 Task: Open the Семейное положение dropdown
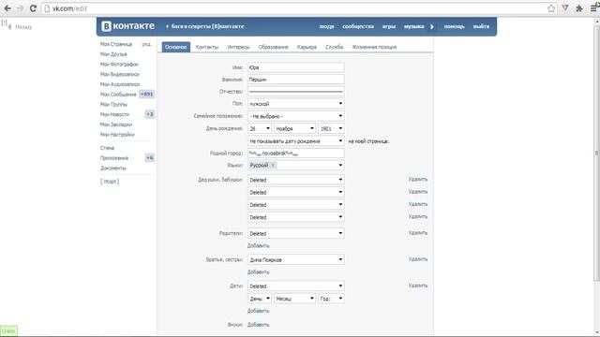(x=296, y=116)
